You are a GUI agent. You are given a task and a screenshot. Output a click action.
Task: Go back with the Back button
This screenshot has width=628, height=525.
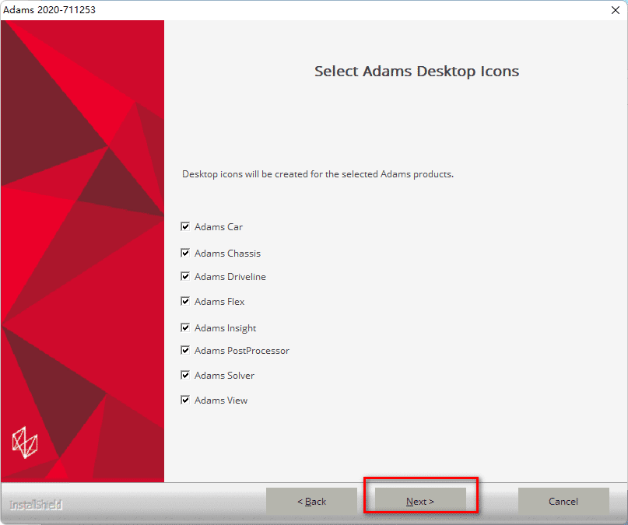pyautogui.click(x=311, y=502)
